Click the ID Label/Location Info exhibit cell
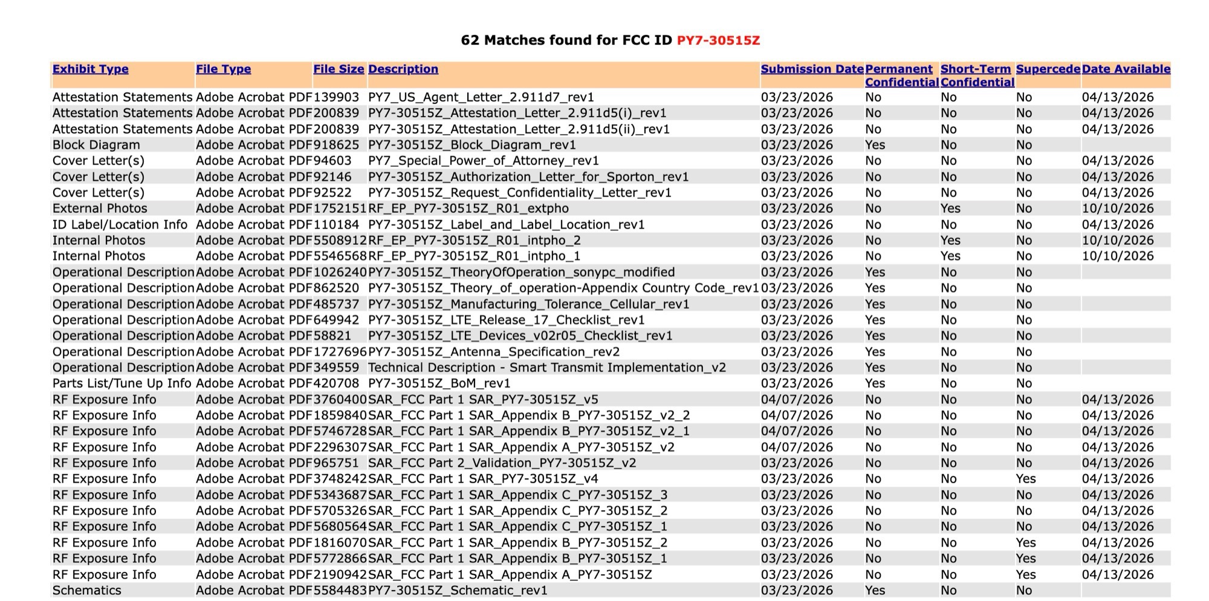The width and height of the screenshot is (1209, 601). tap(120, 225)
